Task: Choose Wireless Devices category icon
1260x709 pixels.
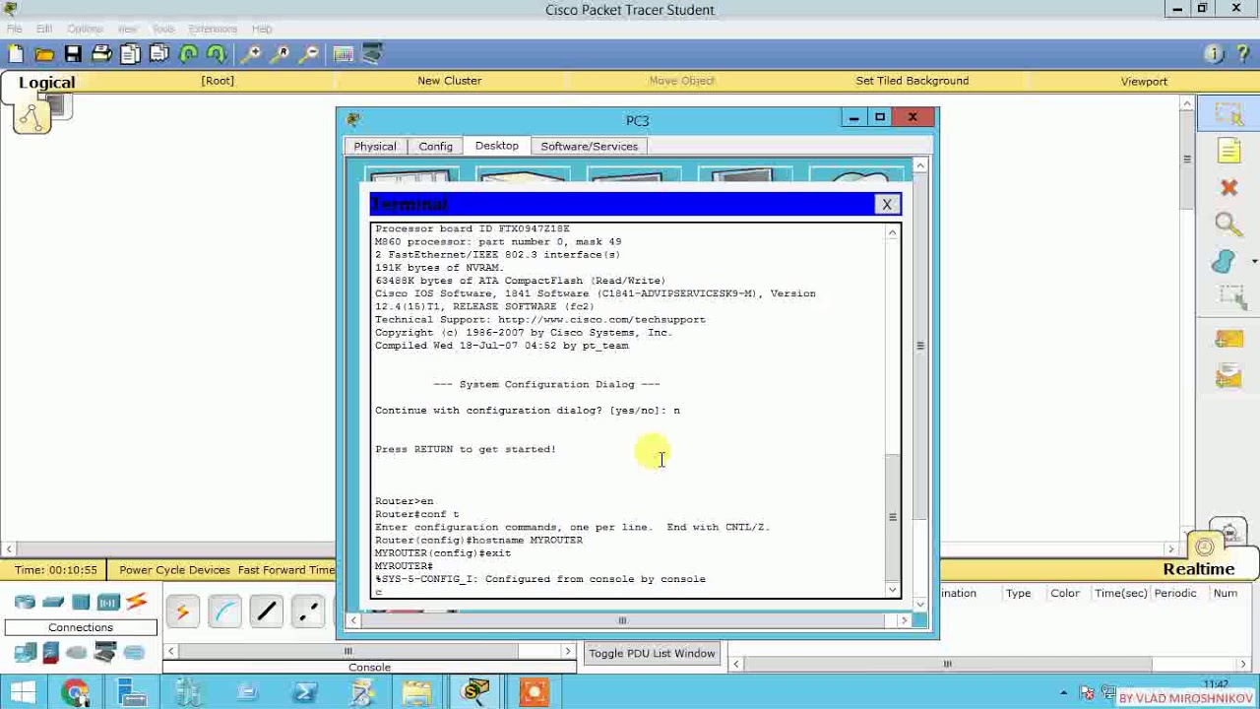Action: pos(108,602)
